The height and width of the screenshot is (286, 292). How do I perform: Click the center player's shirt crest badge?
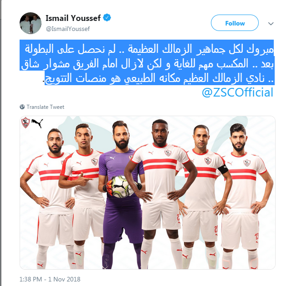point(168,153)
